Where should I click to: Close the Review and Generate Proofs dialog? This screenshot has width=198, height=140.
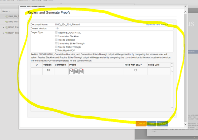[185, 6]
